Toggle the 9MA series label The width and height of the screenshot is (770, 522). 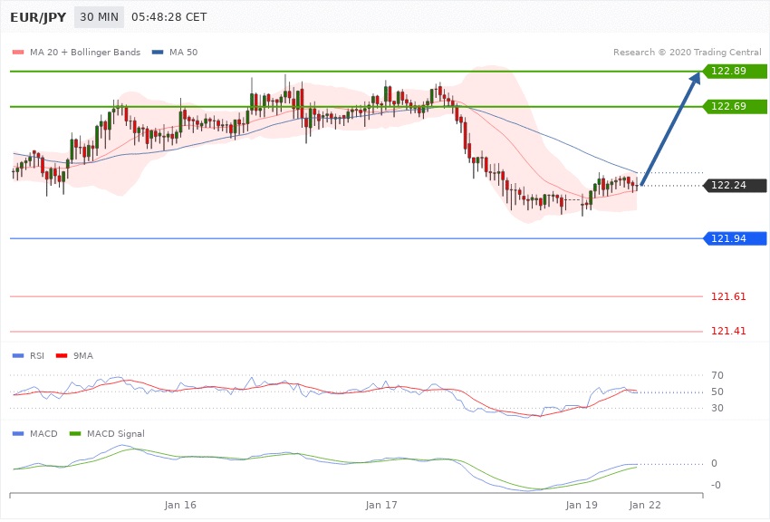pyautogui.click(x=82, y=355)
